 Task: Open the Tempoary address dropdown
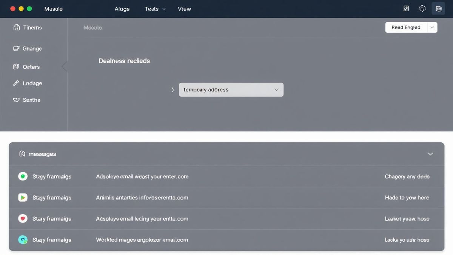pyautogui.click(x=231, y=90)
